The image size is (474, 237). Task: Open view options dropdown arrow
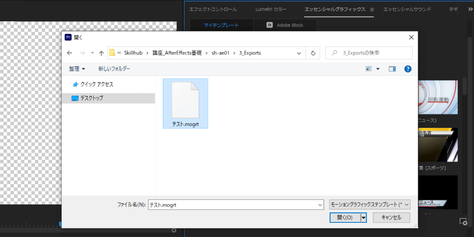pyautogui.click(x=378, y=69)
